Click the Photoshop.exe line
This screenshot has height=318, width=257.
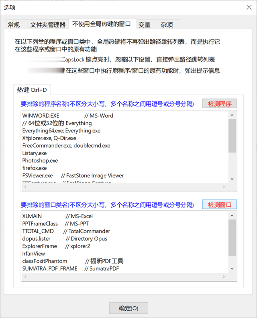pos(40,161)
